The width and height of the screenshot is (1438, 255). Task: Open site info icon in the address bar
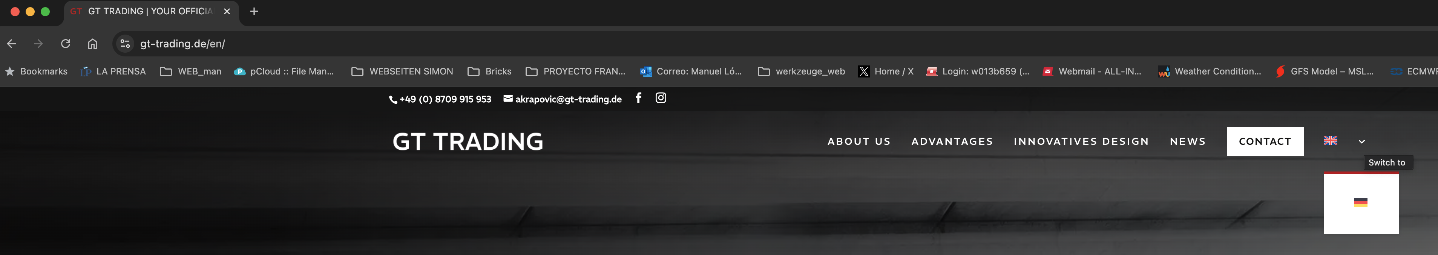pyautogui.click(x=125, y=43)
